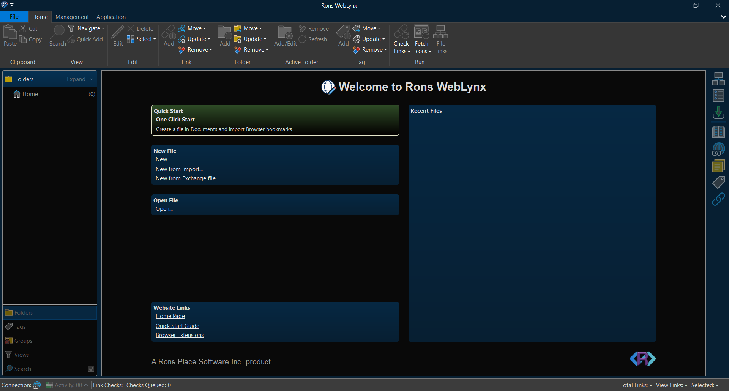Click the open book icon in right sidebar
The height and width of the screenshot is (391, 729).
coord(718,132)
